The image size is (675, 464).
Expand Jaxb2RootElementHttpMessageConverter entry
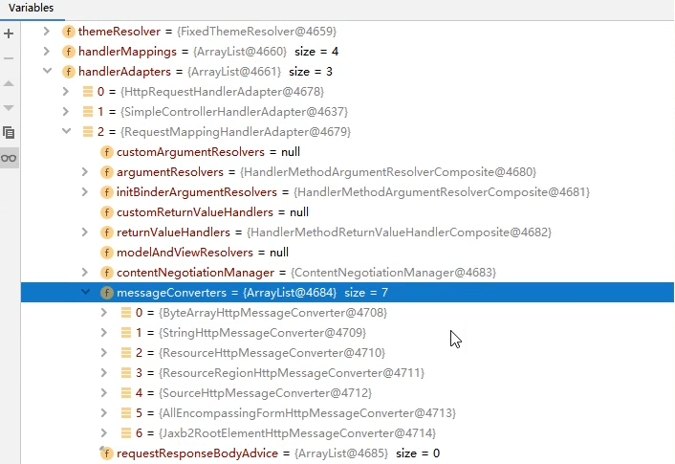pos(104,433)
